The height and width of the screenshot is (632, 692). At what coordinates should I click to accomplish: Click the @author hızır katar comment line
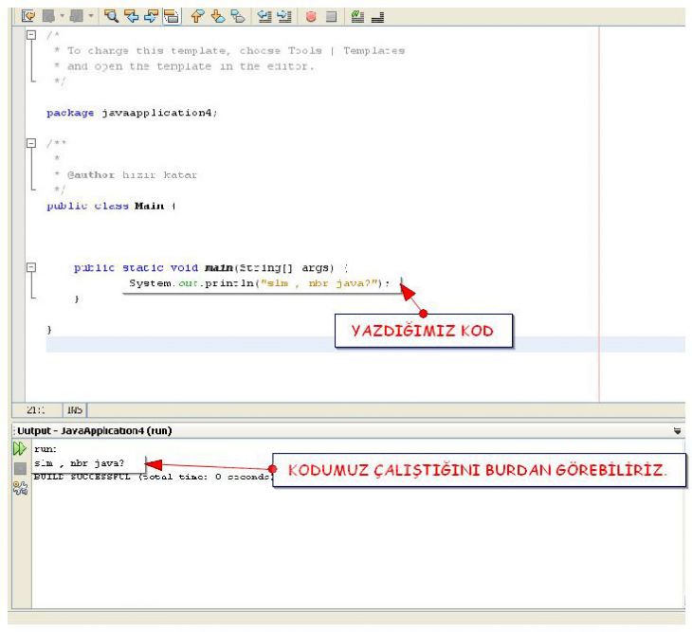point(126,175)
